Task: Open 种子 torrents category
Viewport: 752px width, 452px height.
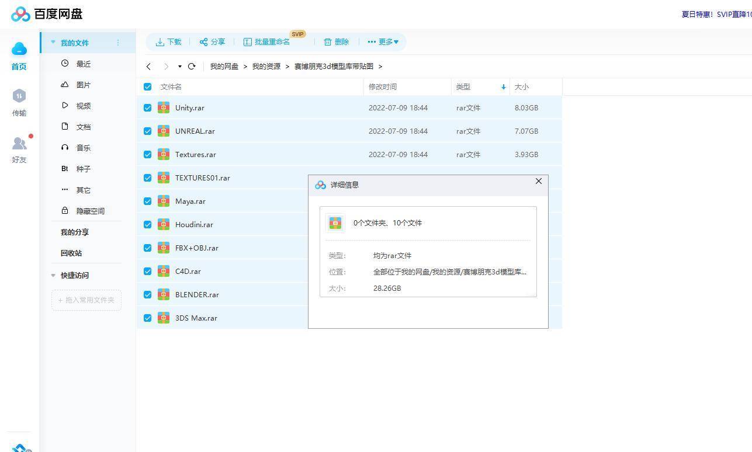Action: pos(84,169)
